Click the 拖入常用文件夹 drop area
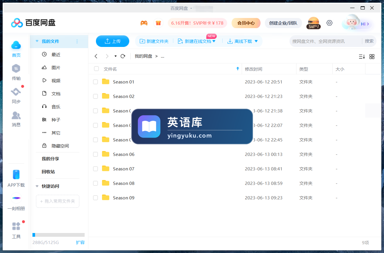This screenshot has width=384, height=253. pyautogui.click(x=58, y=201)
